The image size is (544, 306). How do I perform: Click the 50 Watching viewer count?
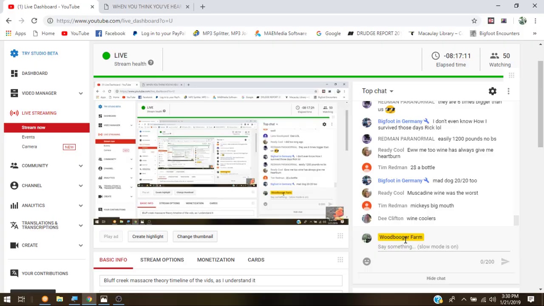point(500,59)
